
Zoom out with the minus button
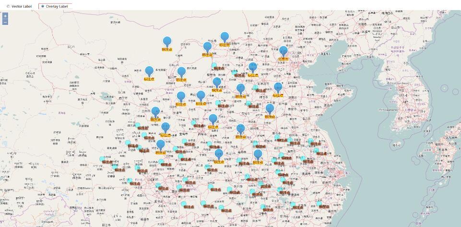(5, 22)
